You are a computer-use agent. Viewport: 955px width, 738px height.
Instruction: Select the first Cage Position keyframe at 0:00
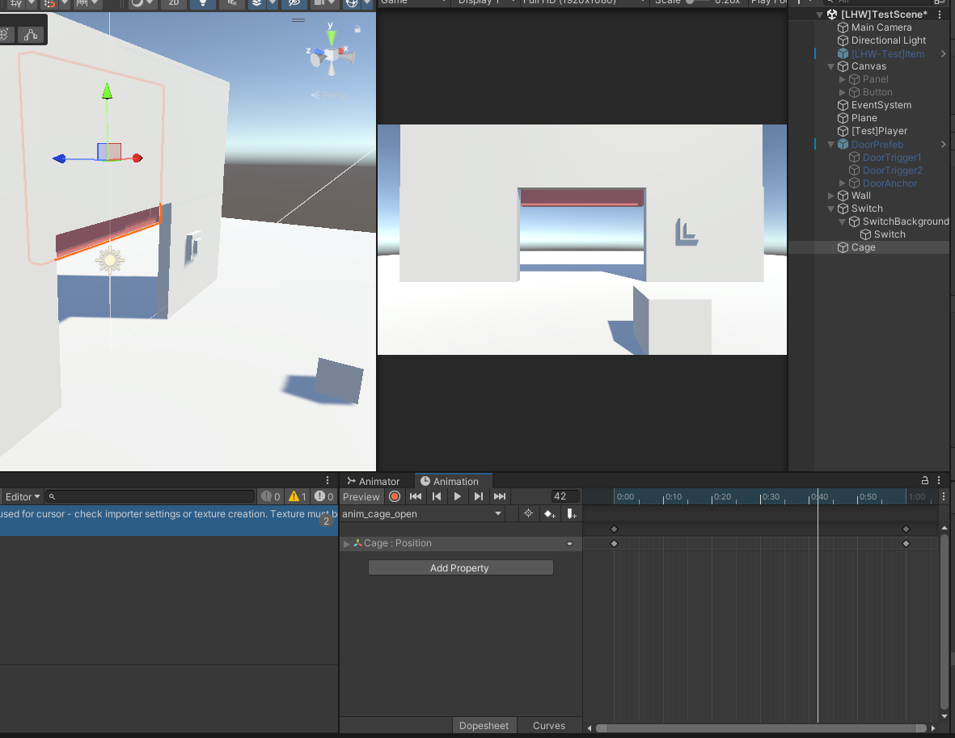pyautogui.click(x=614, y=543)
